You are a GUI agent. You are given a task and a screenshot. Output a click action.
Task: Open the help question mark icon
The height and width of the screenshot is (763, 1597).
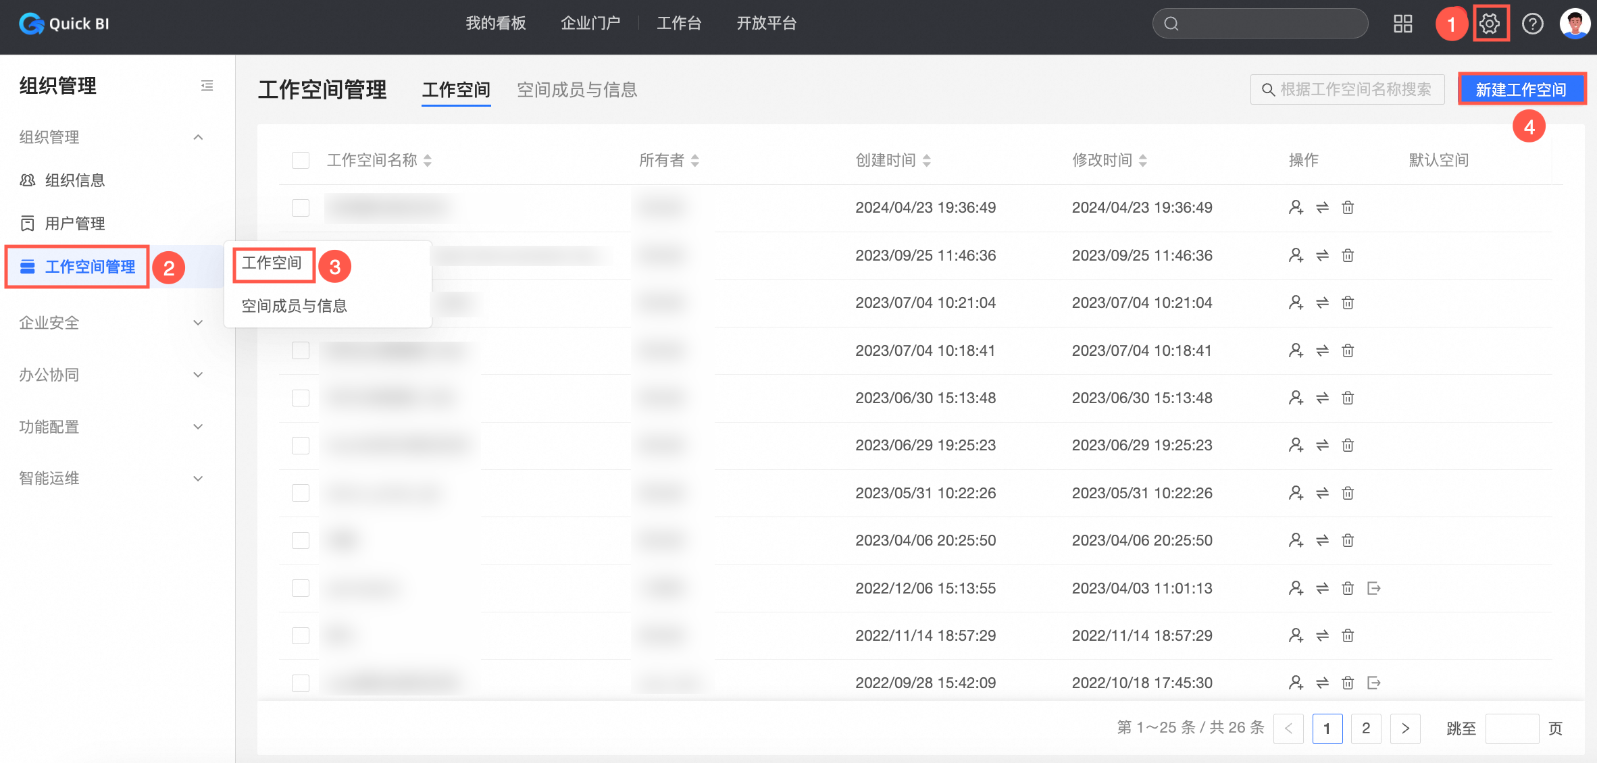[x=1532, y=24]
